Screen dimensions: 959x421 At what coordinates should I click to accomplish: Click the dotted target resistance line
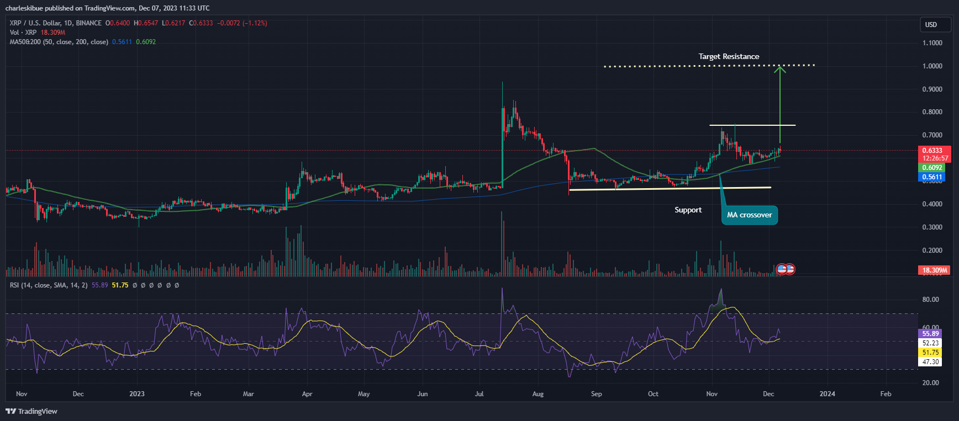[x=709, y=66]
